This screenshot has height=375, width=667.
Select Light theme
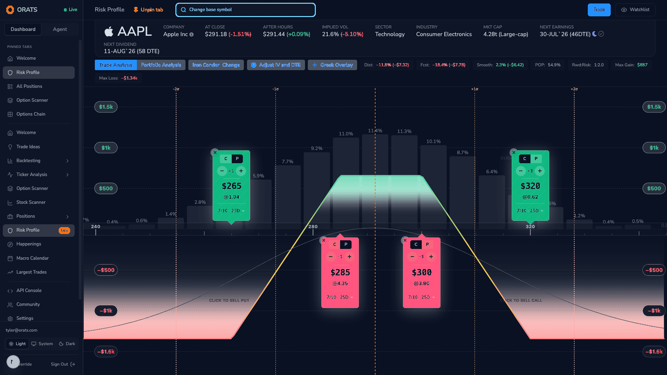click(x=17, y=344)
